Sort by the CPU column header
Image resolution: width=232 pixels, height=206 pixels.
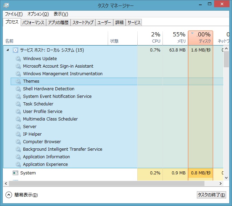(150, 38)
